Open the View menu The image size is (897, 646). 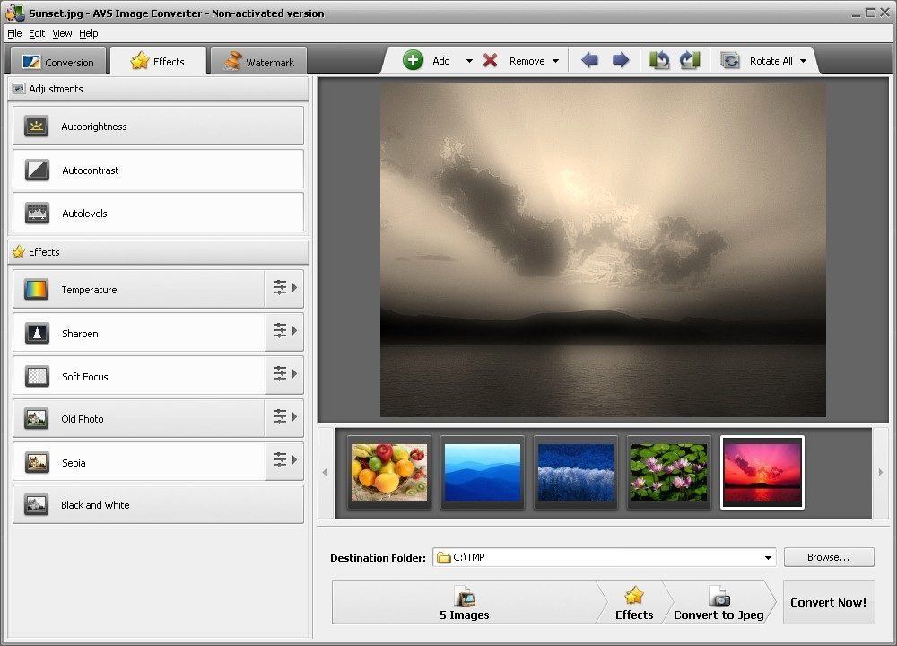pyautogui.click(x=61, y=33)
